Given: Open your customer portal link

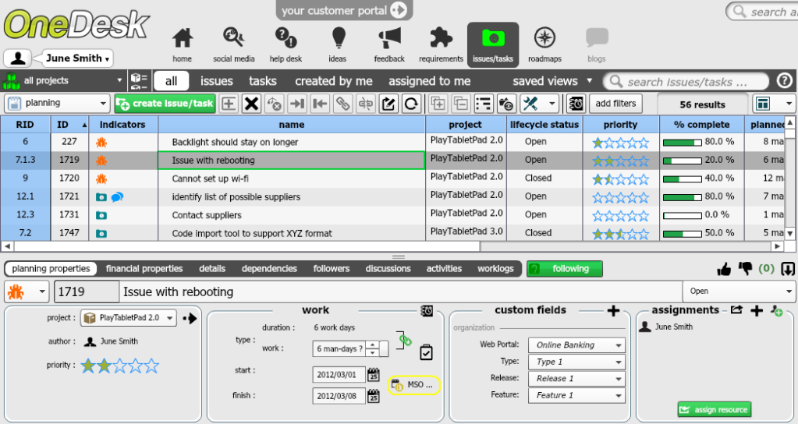Looking at the screenshot, I should point(344,10).
